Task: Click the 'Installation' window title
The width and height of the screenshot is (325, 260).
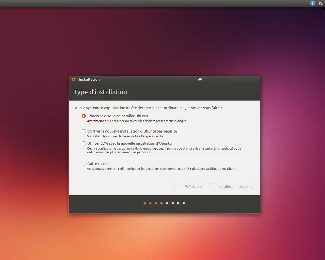Action: point(89,79)
